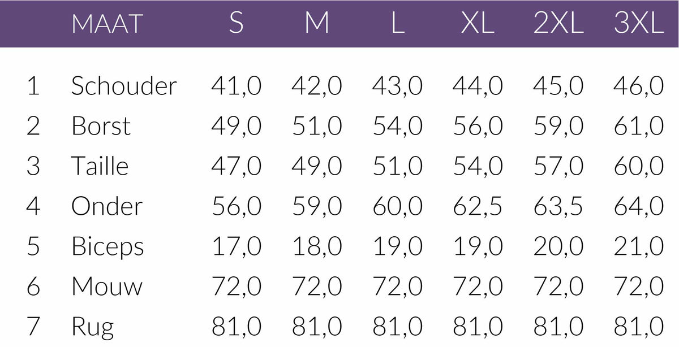Select the XL size column header
The height and width of the screenshot is (347, 679).
[478, 24]
